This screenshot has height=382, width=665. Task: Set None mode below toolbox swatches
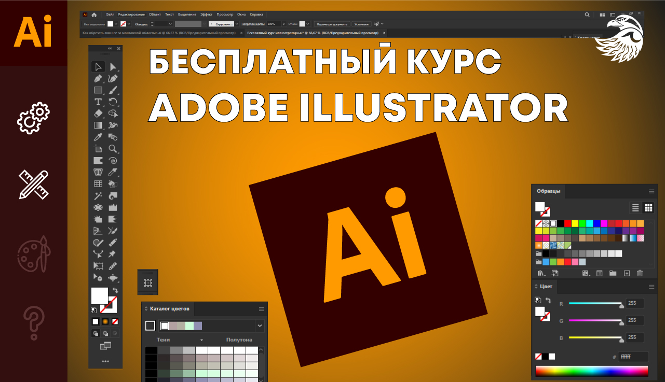[115, 321]
